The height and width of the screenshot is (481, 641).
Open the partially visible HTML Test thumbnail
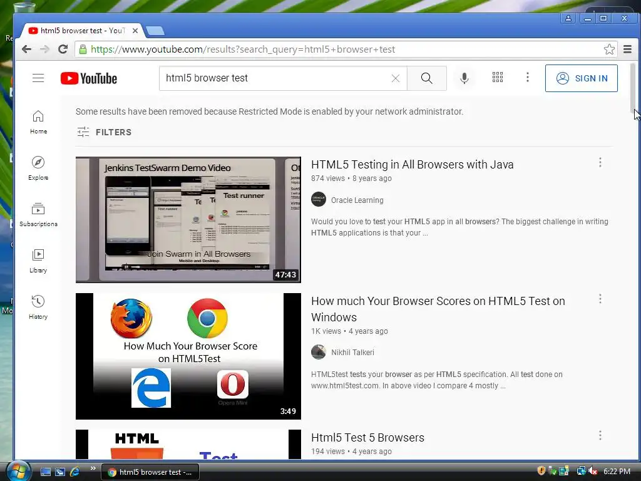pos(188,444)
